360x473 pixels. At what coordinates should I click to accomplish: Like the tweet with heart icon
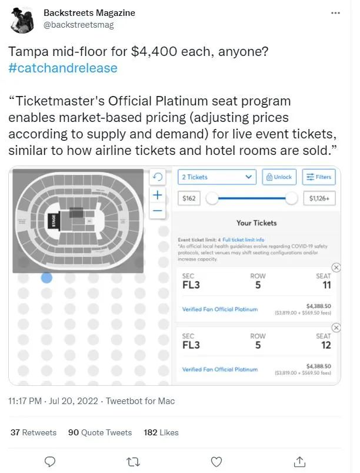coord(216,461)
